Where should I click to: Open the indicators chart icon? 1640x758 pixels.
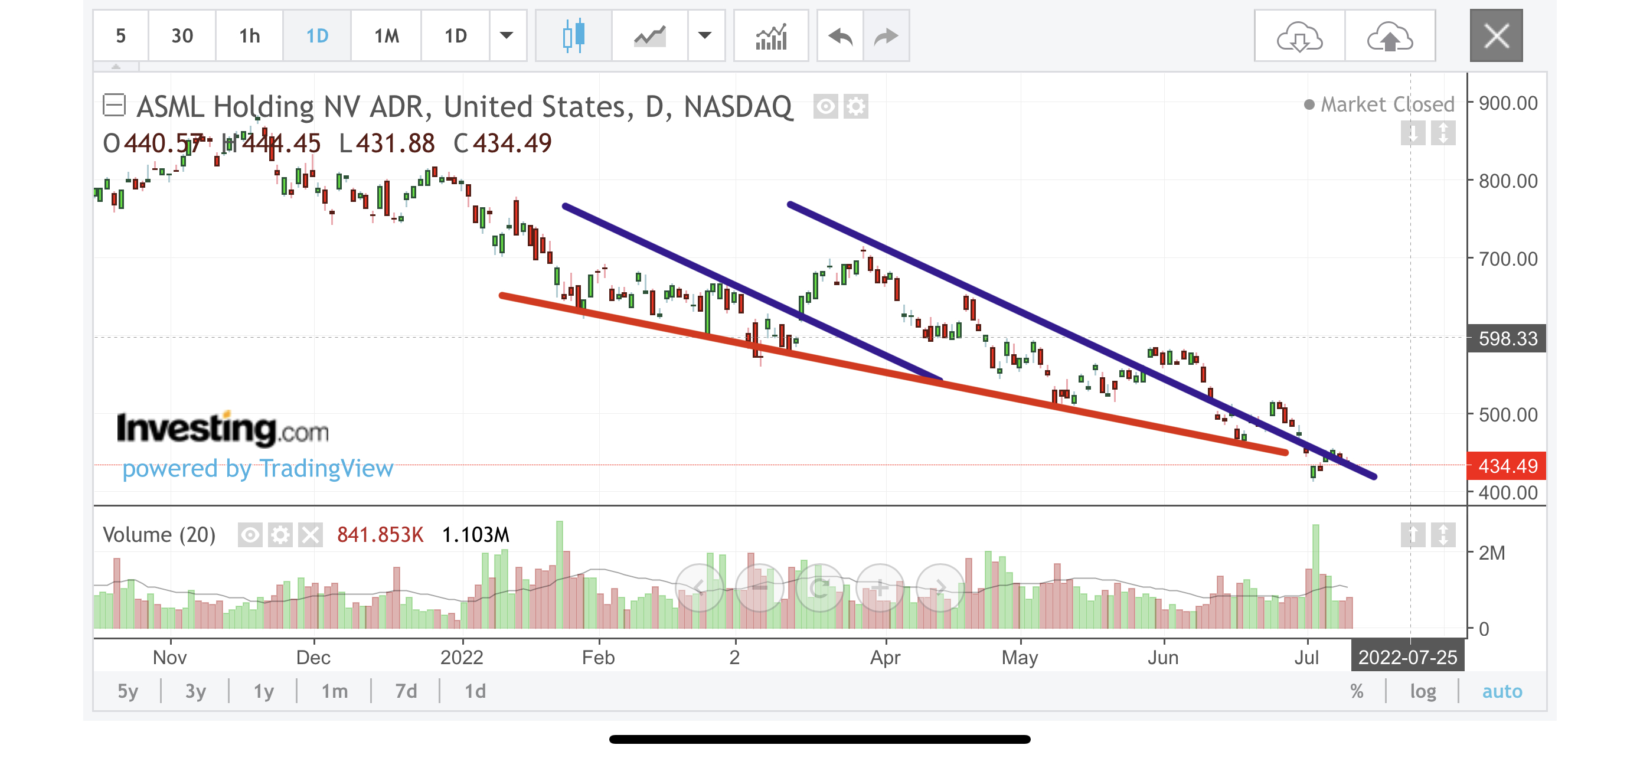(771, 35)
